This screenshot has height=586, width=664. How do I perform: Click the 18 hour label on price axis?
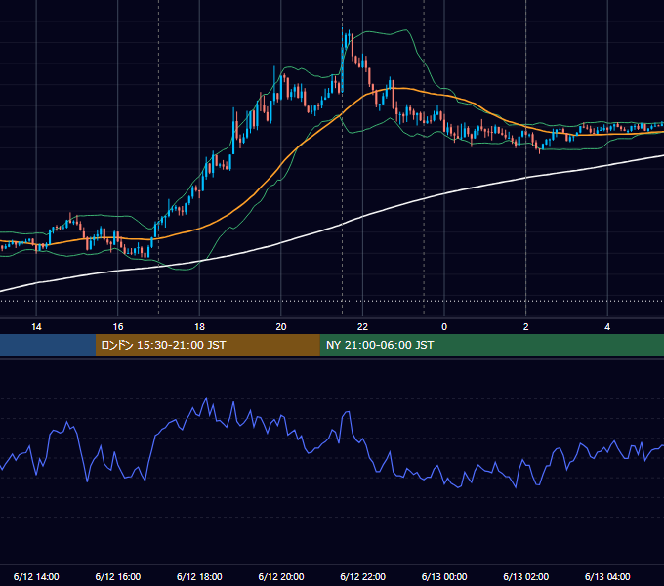click(199, 327)
